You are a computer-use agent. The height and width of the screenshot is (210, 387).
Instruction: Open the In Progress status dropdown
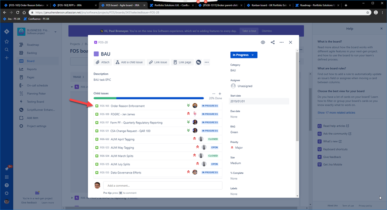244,55
